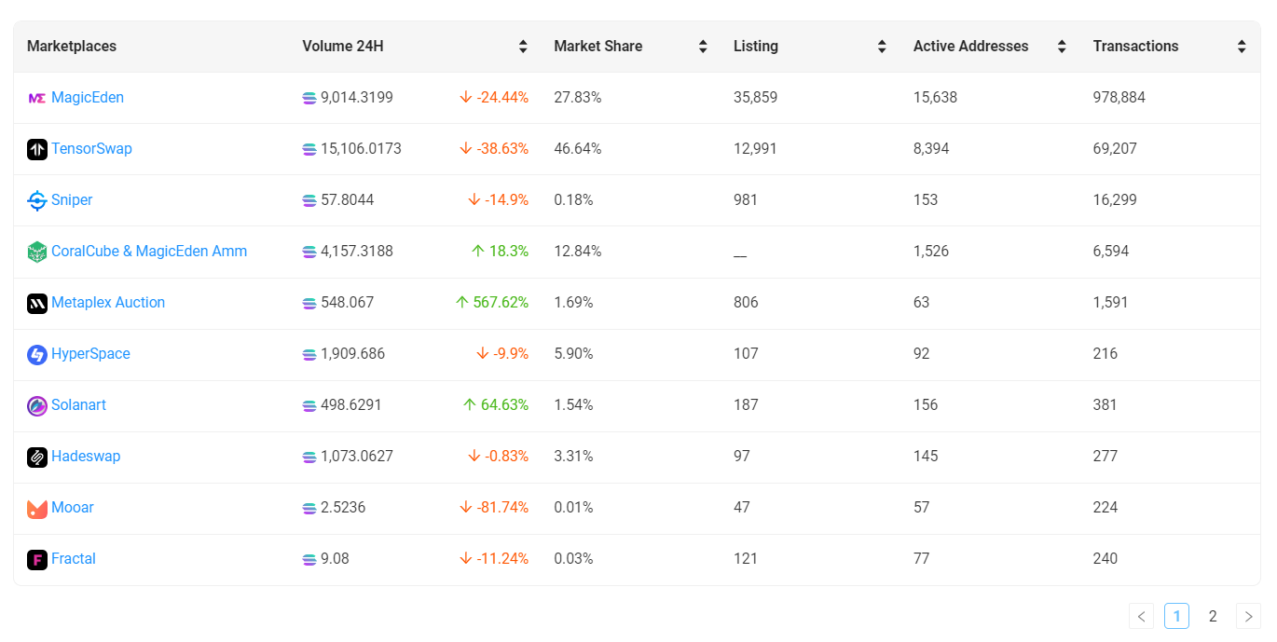
Task: Click the Hadeswap logo icon
Action: point(37,457)
